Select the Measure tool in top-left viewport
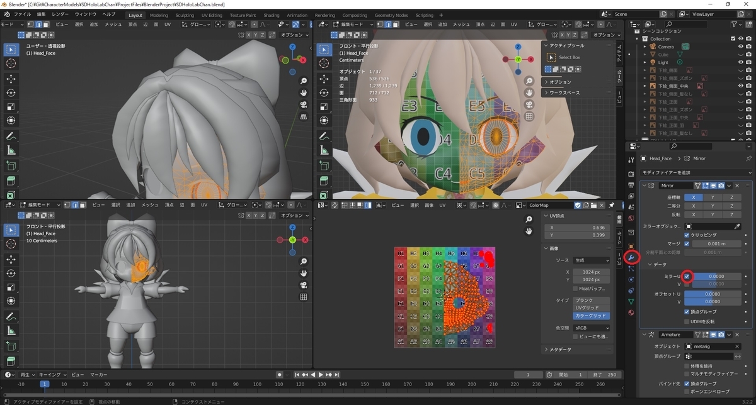 point(11,151)
